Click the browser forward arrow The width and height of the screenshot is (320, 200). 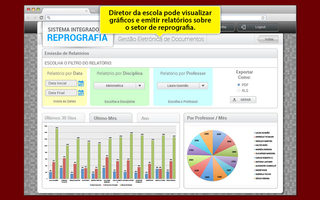[x=35, y=18]
